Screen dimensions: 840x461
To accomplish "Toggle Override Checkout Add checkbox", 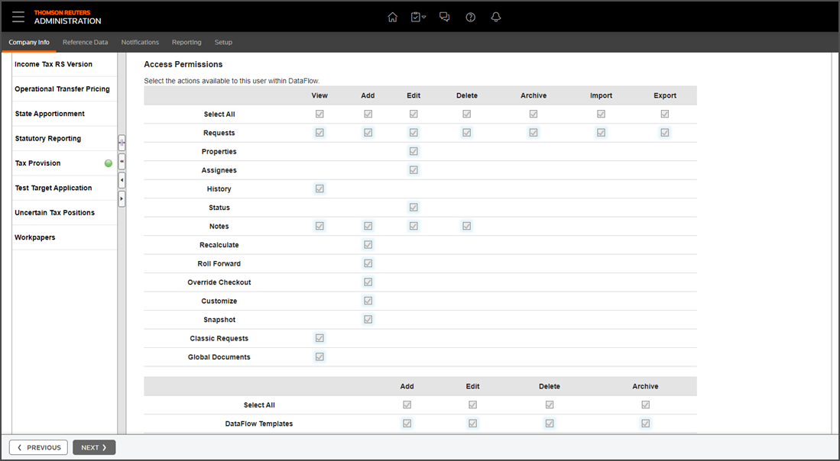I will click(x=368, y=282).
